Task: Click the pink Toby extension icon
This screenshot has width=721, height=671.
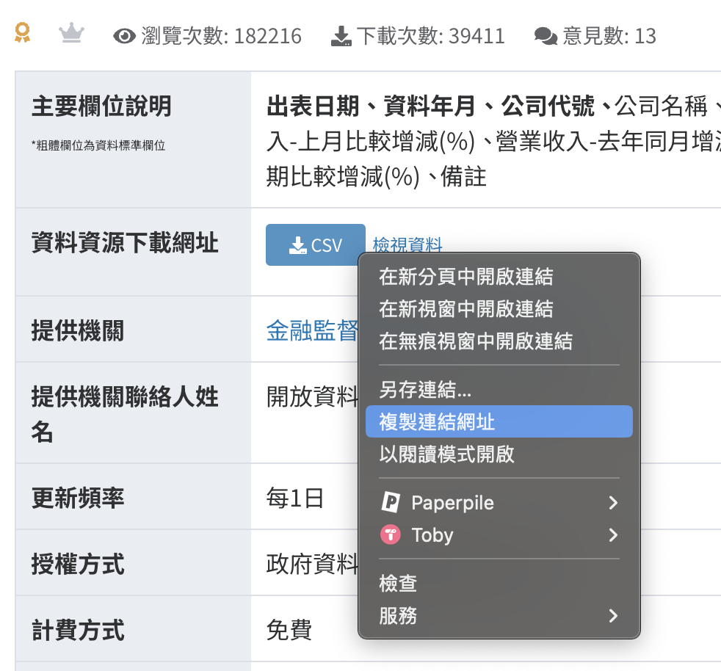Action: 390,534
